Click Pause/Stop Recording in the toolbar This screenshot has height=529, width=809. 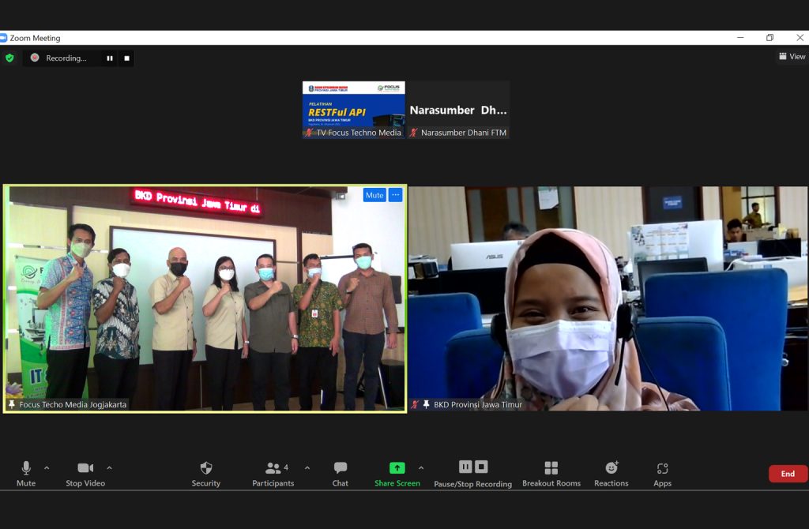pos(472,467)
